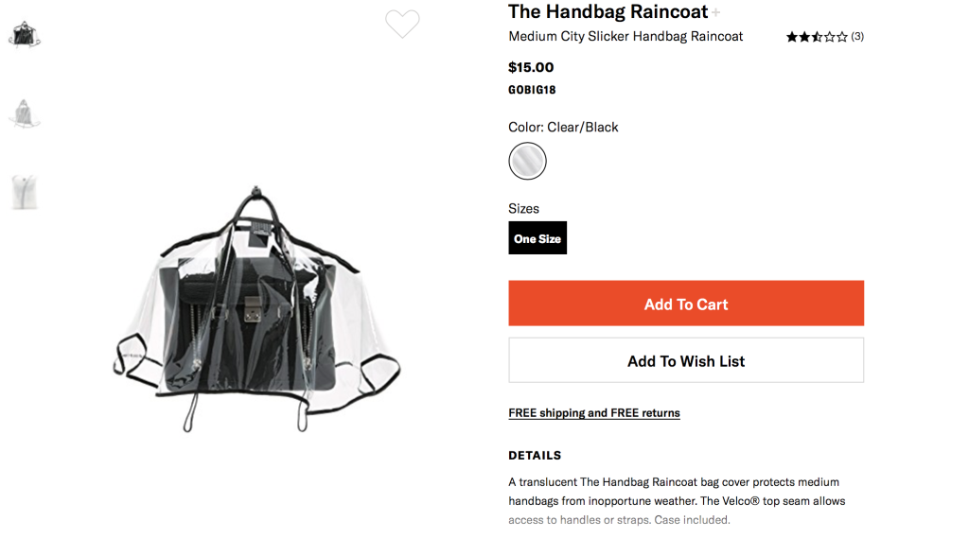This screenshot has height=539, width=969.
Task: Open the FREE shipping and FREE returns link
Action: tap(594, 413)
